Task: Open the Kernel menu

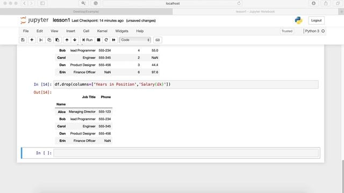Action: click(102, 31)
